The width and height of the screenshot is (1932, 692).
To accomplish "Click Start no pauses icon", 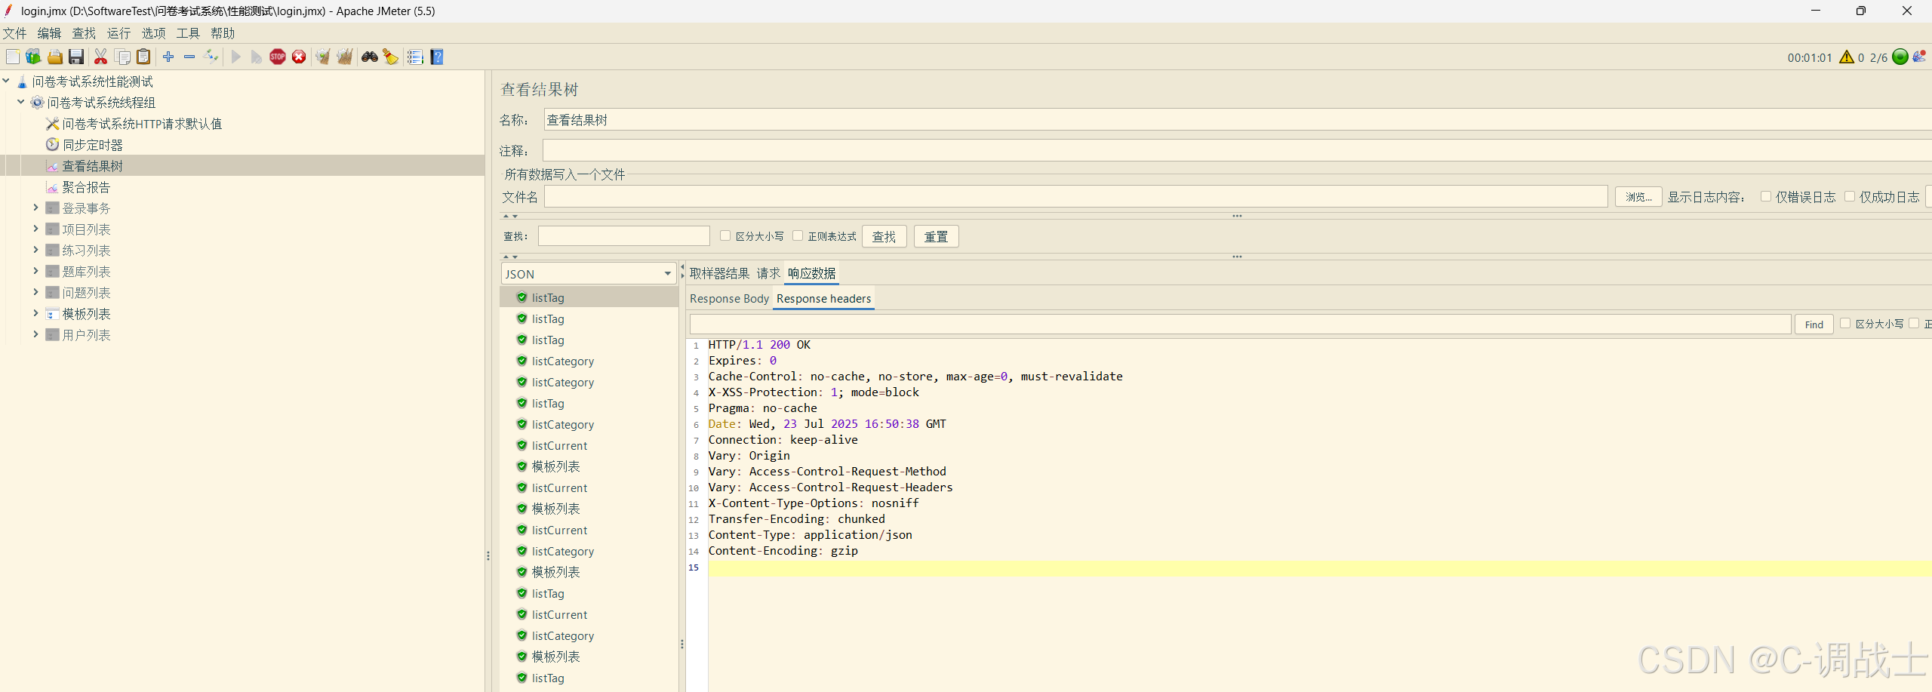I will 257,57.
